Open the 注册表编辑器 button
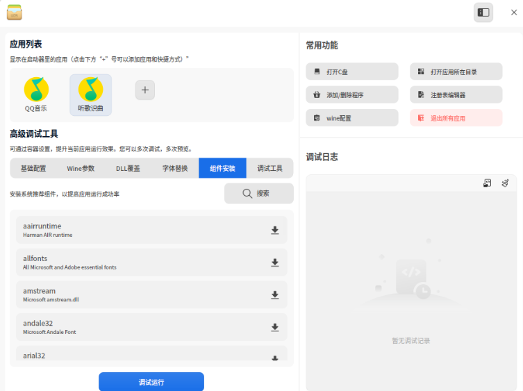523x391 pixels. coord(456,95)
